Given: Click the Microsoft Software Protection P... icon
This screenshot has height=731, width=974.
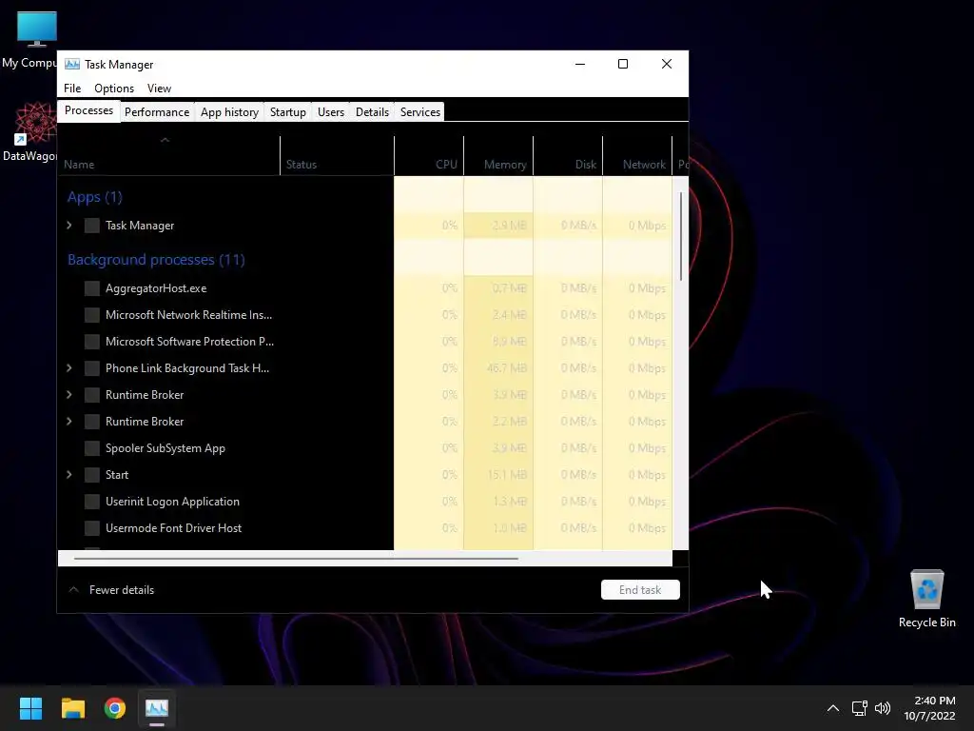Looking at the screenshot, I should coord(92,342).
